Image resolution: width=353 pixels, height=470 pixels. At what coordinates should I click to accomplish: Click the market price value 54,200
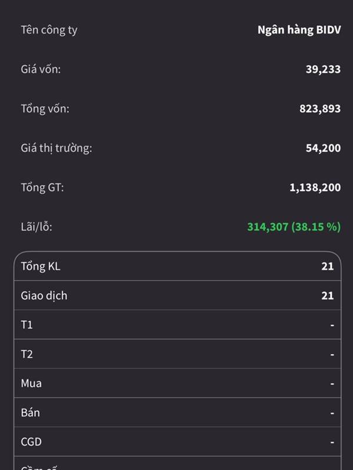point(323,148)
